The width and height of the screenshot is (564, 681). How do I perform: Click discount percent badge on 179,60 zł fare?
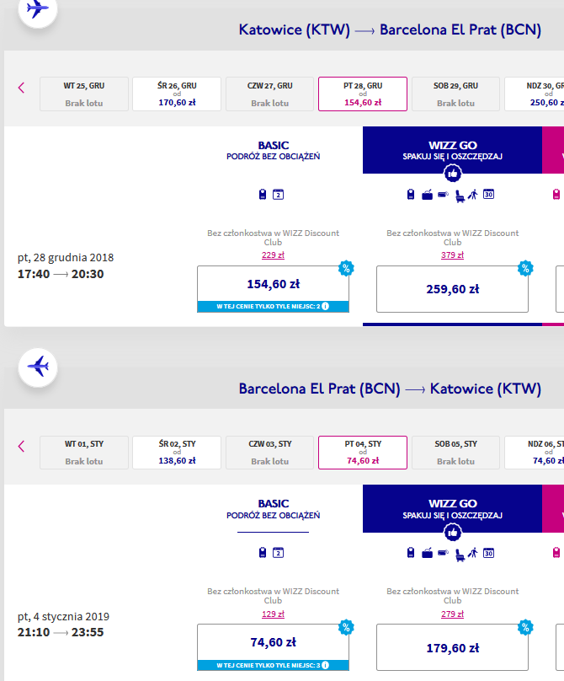[525, 627]
